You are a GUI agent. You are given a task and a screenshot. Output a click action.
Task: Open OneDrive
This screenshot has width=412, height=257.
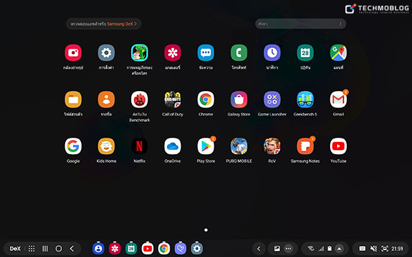click(x=172, y=146)
